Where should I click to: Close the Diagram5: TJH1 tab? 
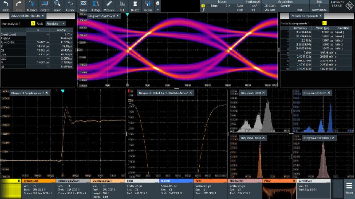coord(264,93)
